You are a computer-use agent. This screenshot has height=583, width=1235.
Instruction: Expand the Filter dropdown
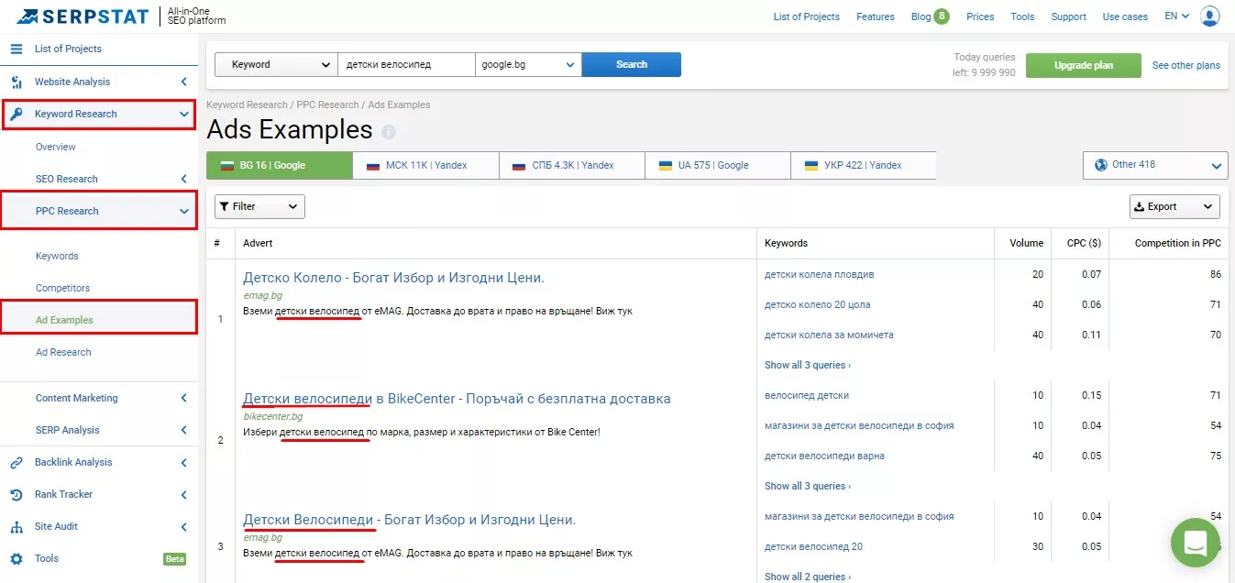(259, 206)
